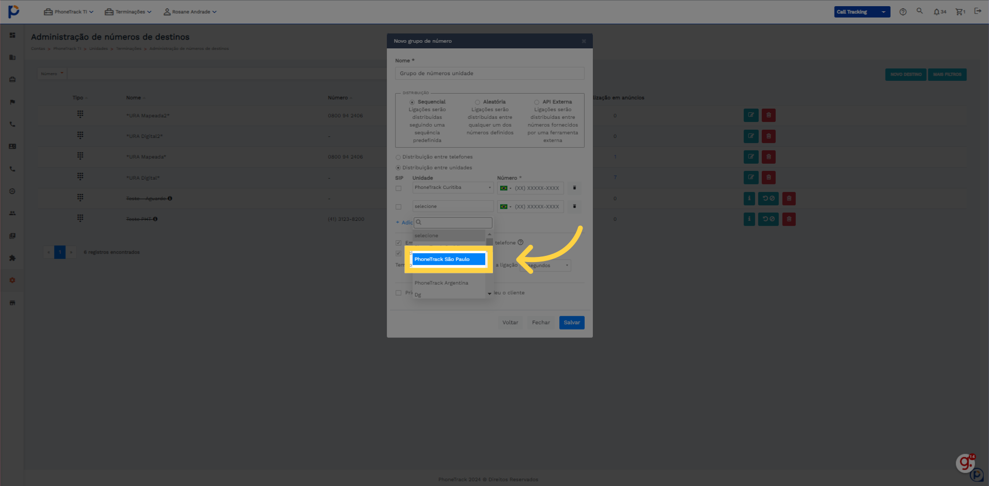
Task: Click the PhoneTrack logo in top-left corner
Action: point(14,11)
